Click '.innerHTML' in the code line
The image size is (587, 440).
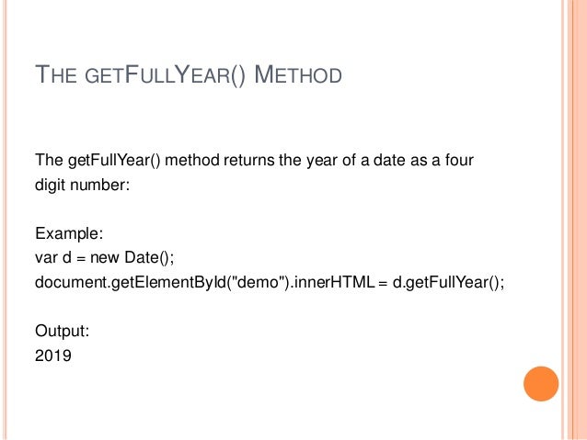click(x=332, y=282)
